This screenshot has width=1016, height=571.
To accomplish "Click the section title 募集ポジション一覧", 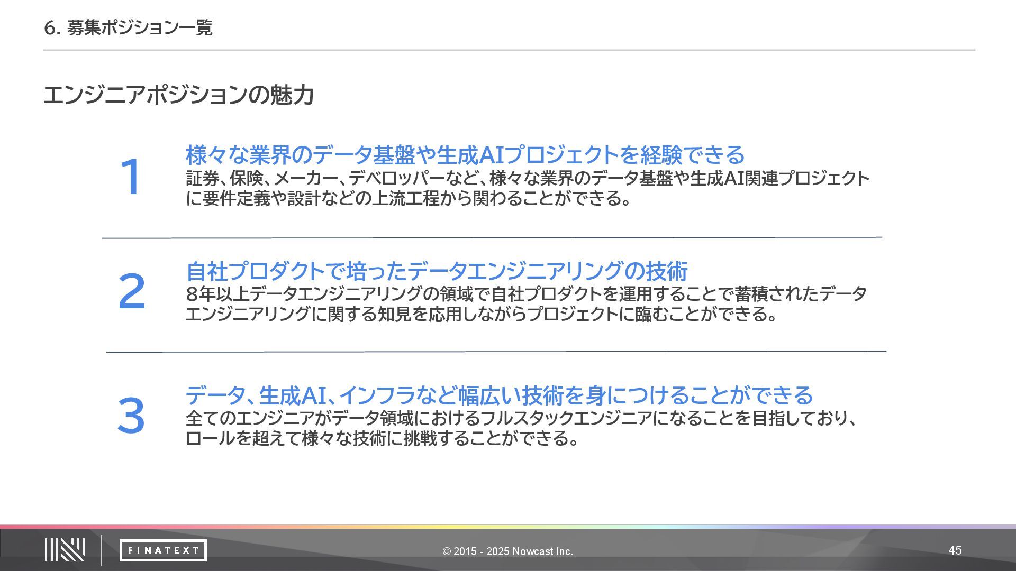I will (x=128, y=27).
